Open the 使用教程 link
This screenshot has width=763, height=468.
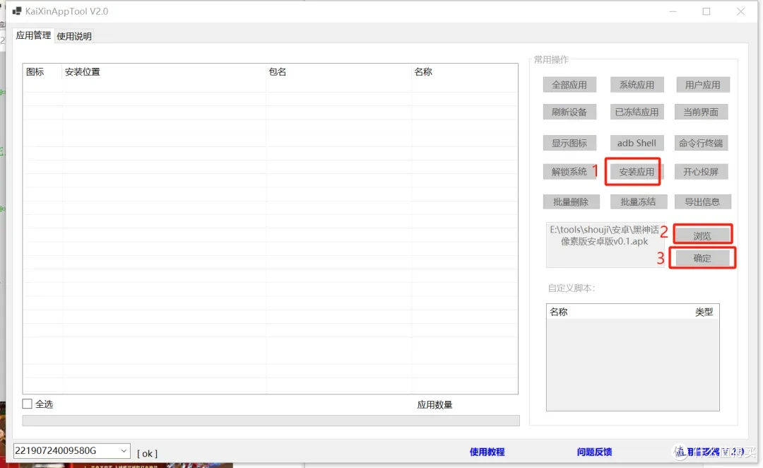pos(487,452)
